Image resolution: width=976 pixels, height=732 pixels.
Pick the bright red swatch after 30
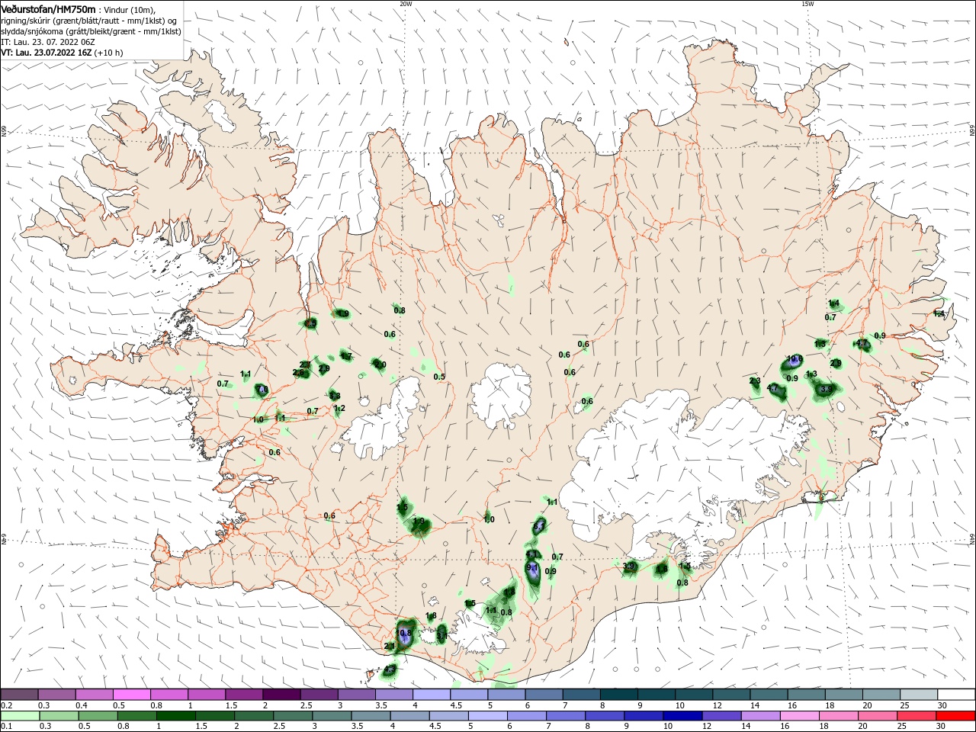pos(957,716)
